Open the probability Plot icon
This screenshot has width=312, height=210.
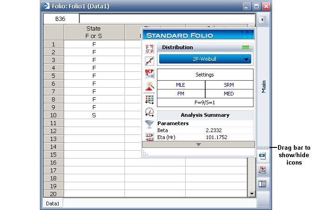[x=149, y=61]
